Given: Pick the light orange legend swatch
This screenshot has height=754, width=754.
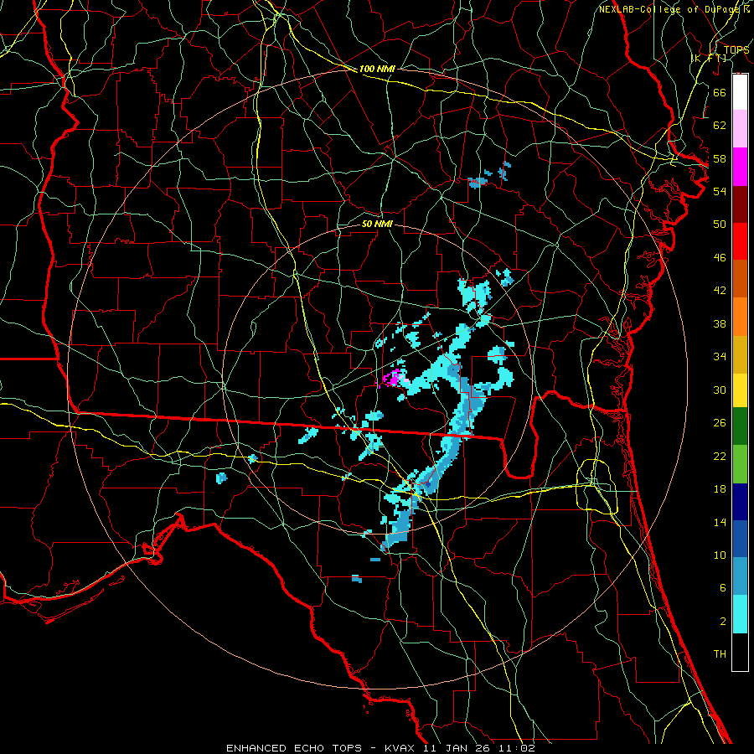Looking at the screenshot, I should pyautogui.click(x=740, y=317).
